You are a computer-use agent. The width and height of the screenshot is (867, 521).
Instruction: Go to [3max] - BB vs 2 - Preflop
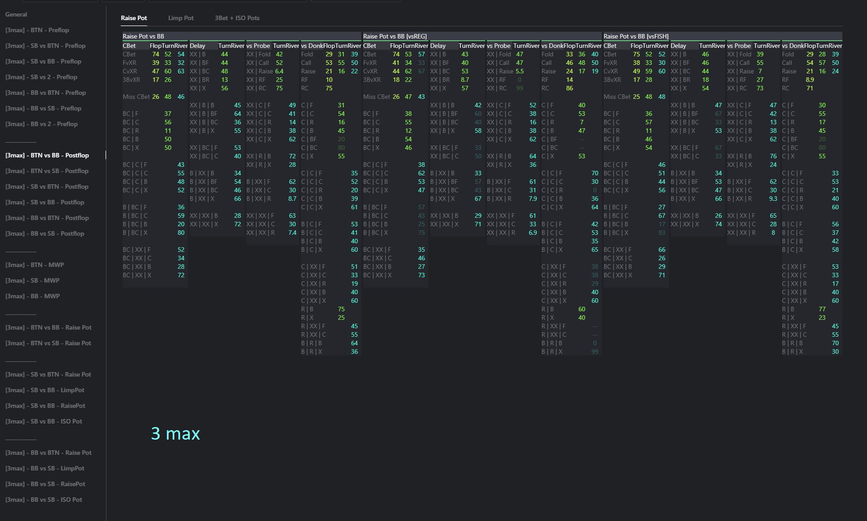coord(42,124)
